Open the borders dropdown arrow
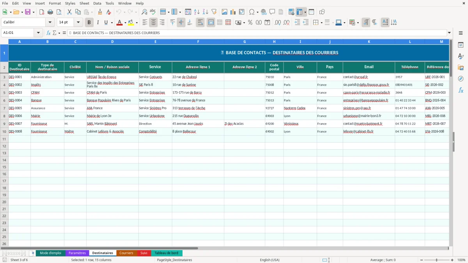The width and height of the screenshot is (468, 263). [x=322, y=23]
